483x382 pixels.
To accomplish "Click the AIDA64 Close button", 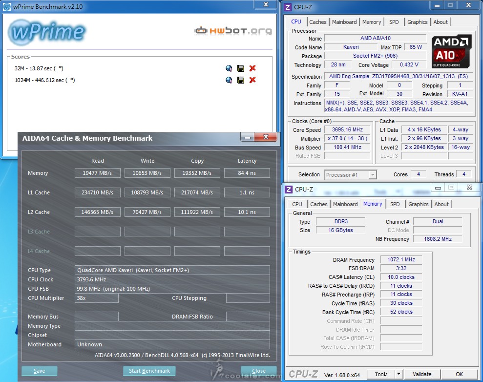I will pyautogui.click(x=258, y=371).
